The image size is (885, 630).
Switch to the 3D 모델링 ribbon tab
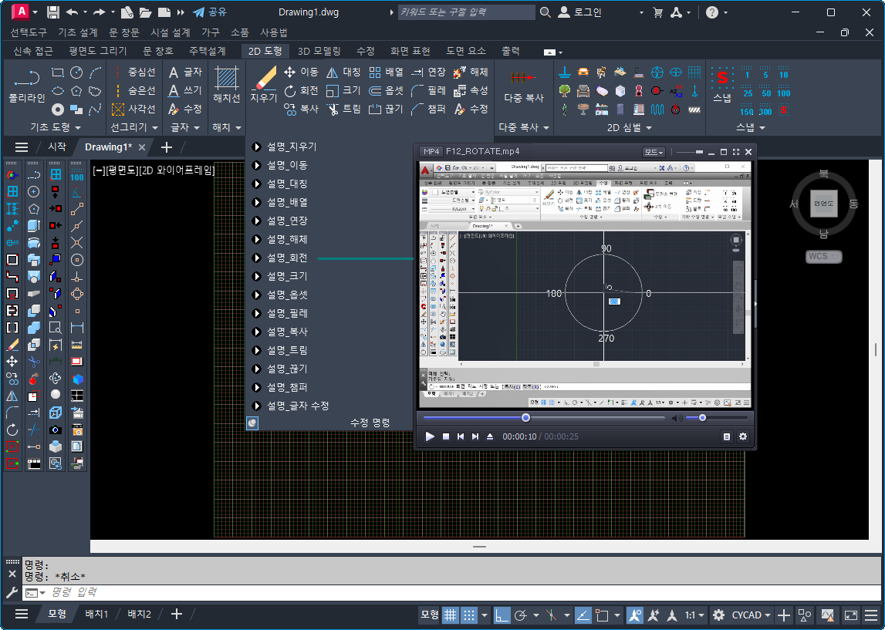319,51
